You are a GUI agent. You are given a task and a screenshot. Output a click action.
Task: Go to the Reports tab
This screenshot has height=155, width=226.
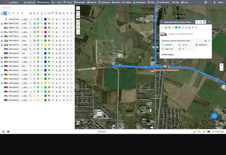pos(92,2)
